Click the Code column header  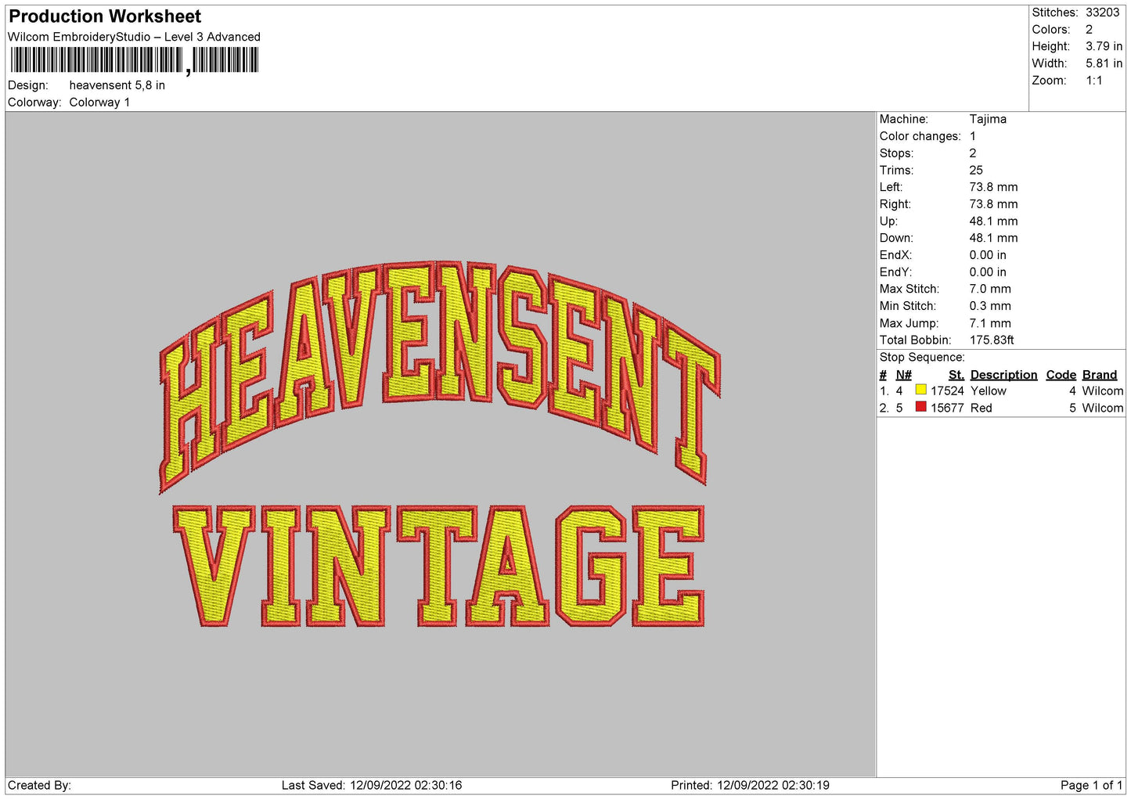click(1061, 375)
